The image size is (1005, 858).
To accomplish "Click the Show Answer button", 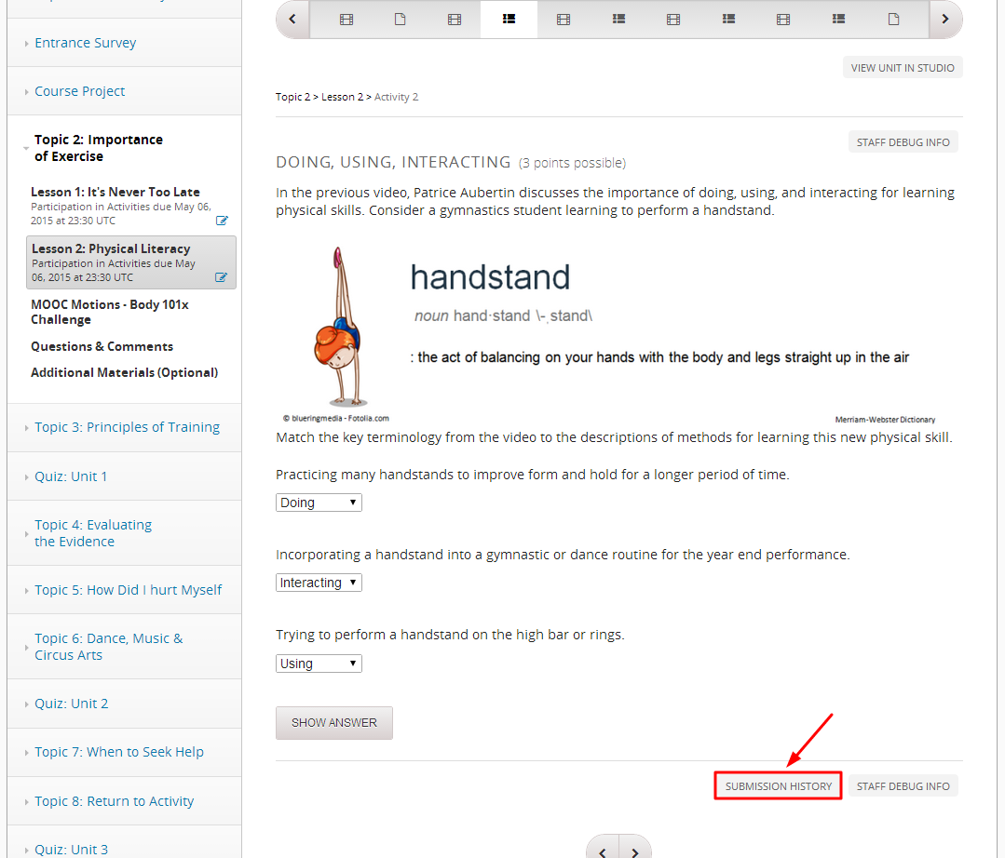I will (x=334, y=723).
